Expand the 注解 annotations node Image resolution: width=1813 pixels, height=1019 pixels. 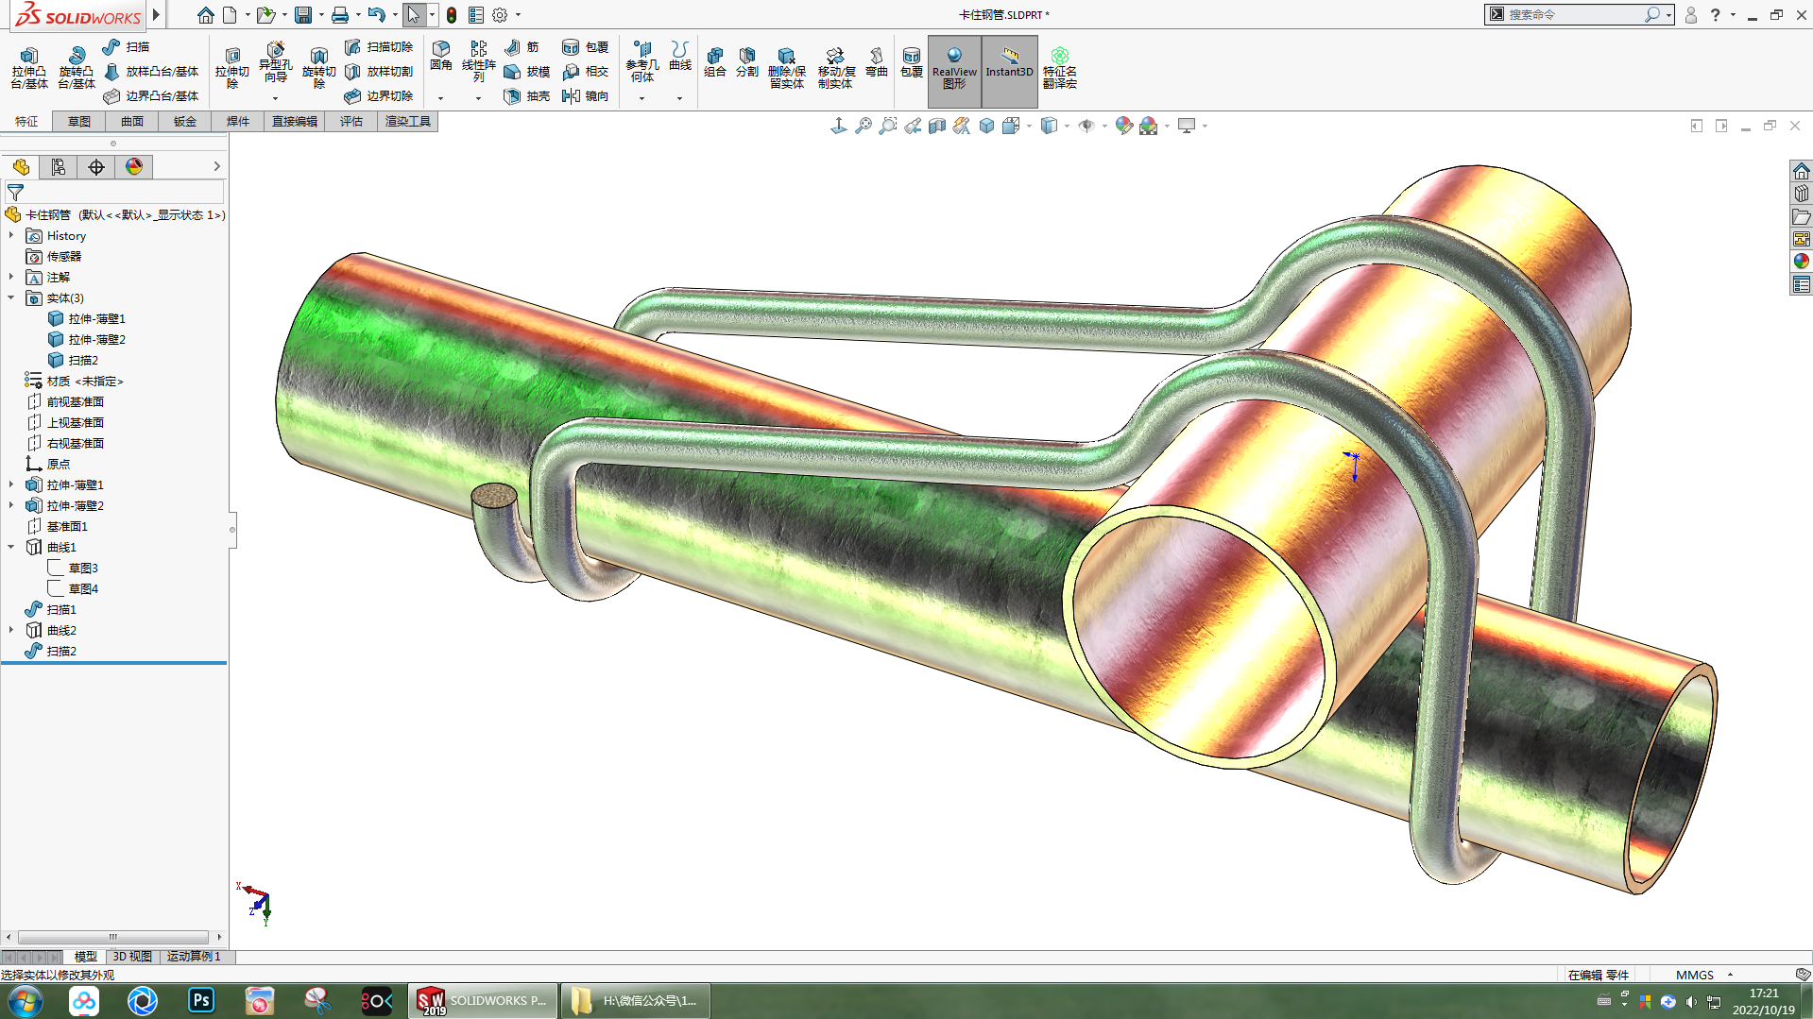[x=11, y=277]
